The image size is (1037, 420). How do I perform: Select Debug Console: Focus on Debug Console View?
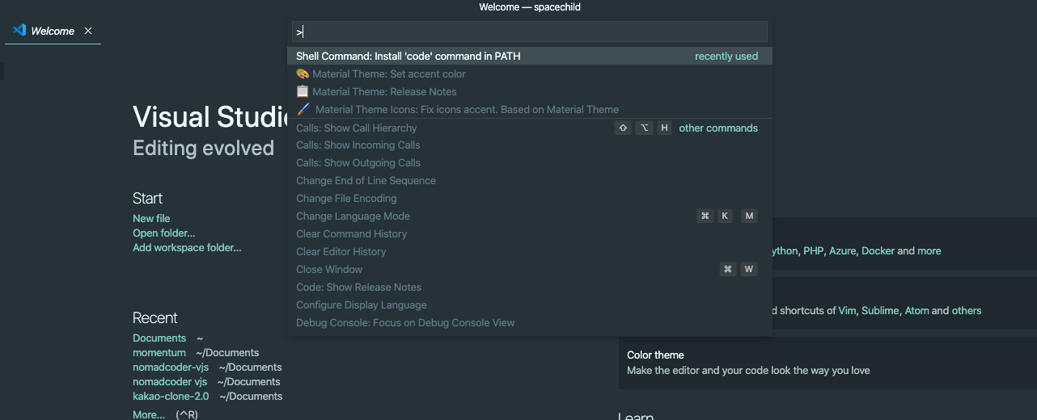pos(530,322)
